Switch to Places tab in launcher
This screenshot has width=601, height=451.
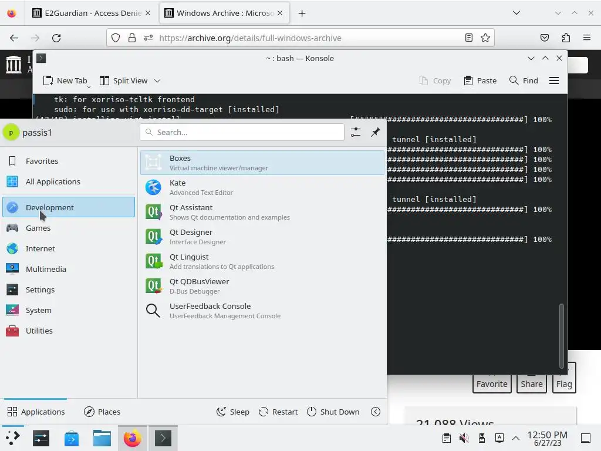click(102, 412)
